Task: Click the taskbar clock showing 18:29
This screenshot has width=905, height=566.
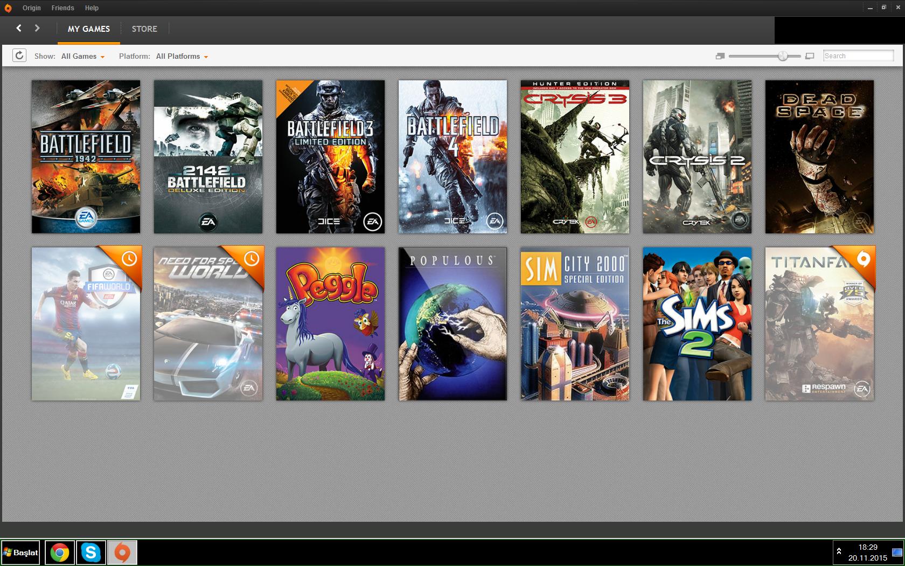Action: pos(867,553)
